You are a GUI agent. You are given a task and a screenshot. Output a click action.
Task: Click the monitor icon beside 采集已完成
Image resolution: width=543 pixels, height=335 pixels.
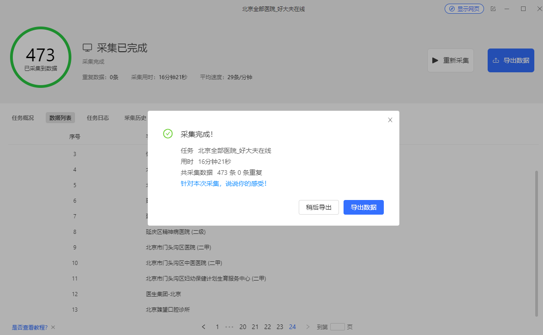87,48
